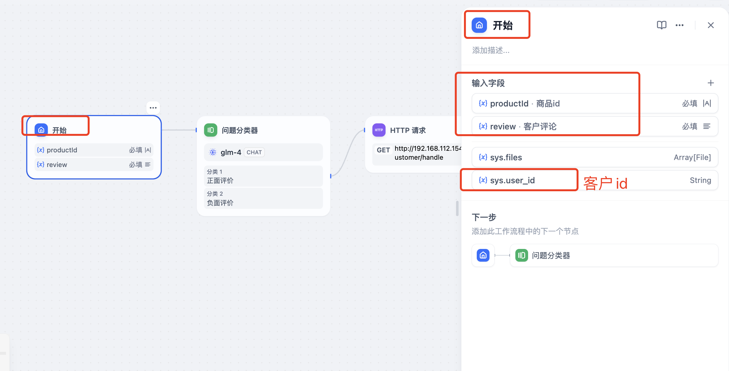729x371 pixels.
Task: Toggle 必填 on the productId input field
Action: [689, 103]
